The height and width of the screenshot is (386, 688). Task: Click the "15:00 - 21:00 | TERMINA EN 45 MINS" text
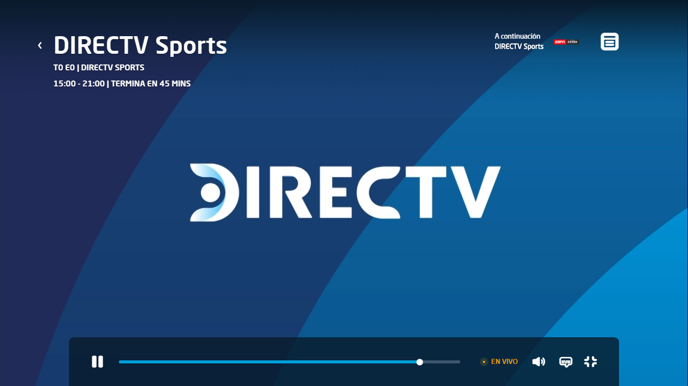coord(122,83)
